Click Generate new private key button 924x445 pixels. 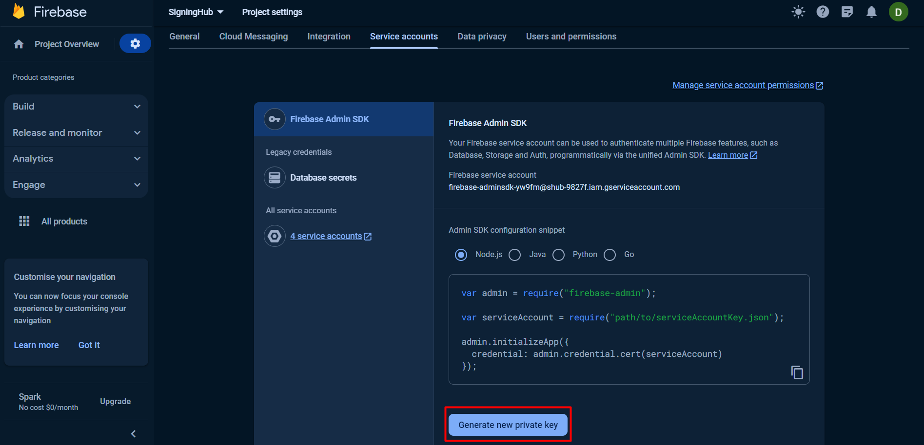[x=508, y=425]
